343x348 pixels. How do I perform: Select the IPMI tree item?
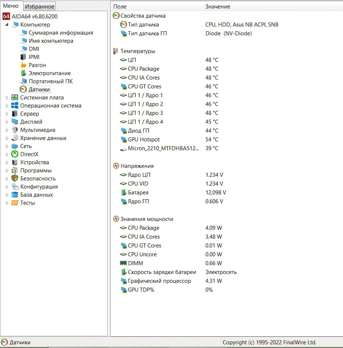(x=34, y=57)
